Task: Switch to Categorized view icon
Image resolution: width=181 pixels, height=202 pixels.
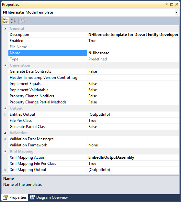Action: pos(6,21)
